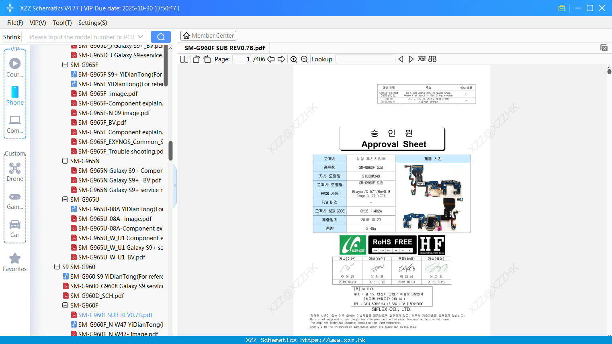Click the page number input box

click(x=242, y=59)
